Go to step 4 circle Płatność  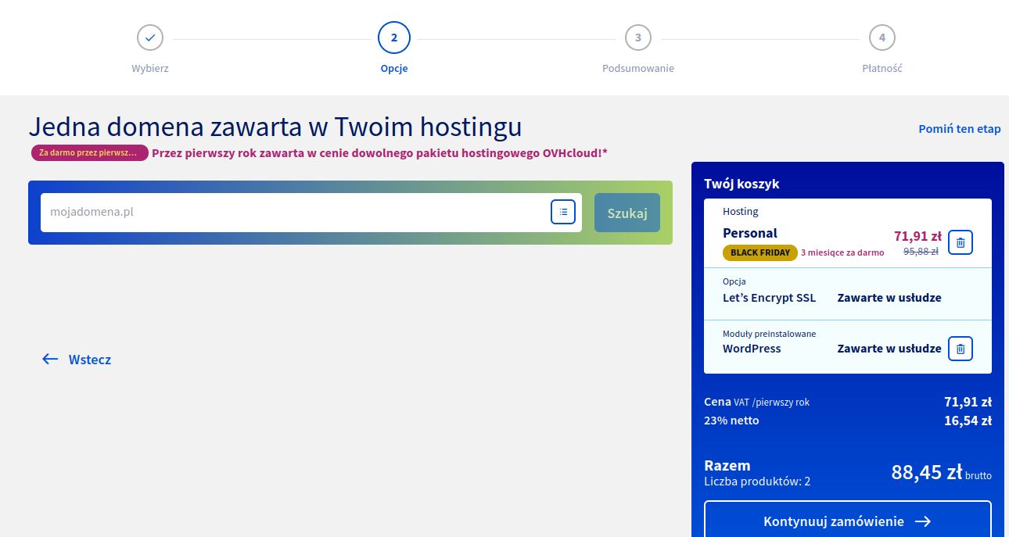(882, 37)
